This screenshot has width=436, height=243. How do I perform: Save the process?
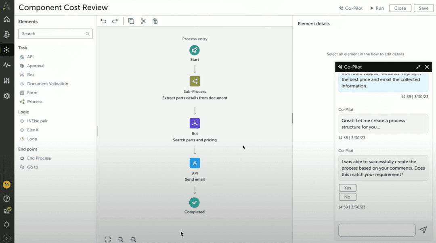[423, 8]
